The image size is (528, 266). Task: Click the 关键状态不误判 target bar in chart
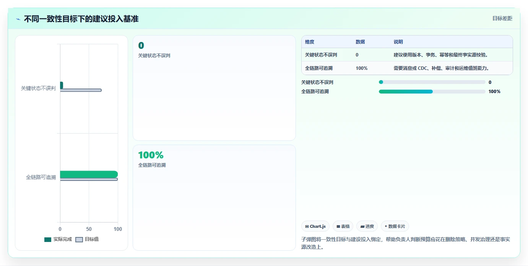81,90
